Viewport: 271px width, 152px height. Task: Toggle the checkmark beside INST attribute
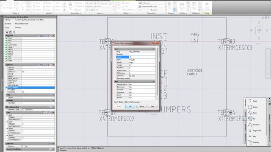[6, 56]
